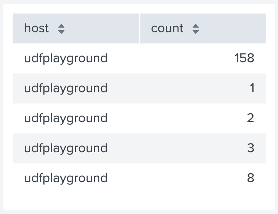The image size is (278, 214).
Task: Click the sort icon beside host header
Action: point(62,29)
